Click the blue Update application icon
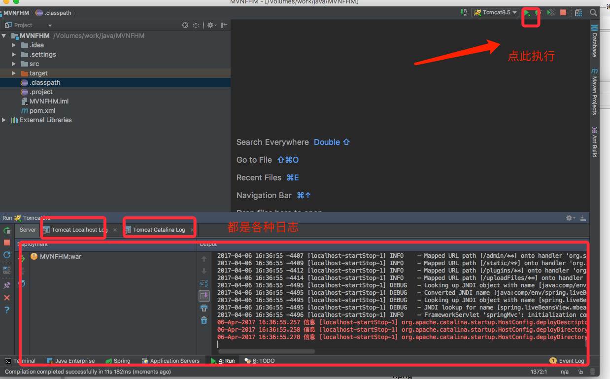610x379 pixels. 7,255
